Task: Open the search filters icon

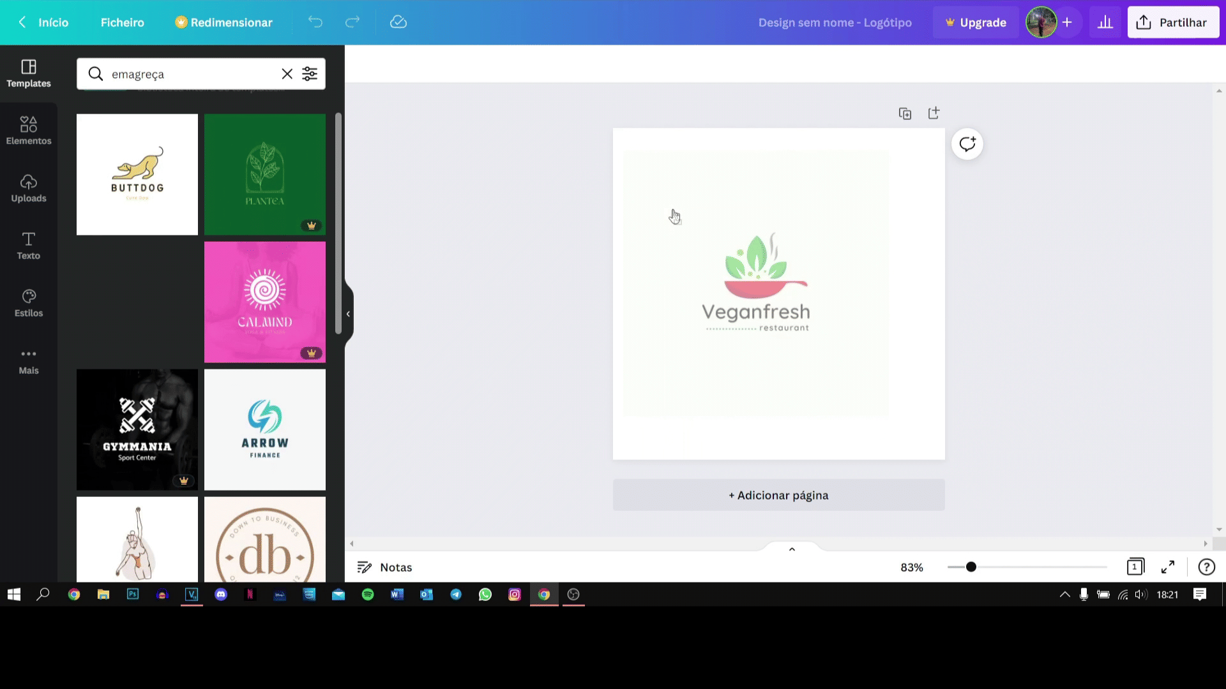Action: coord(310,74)
